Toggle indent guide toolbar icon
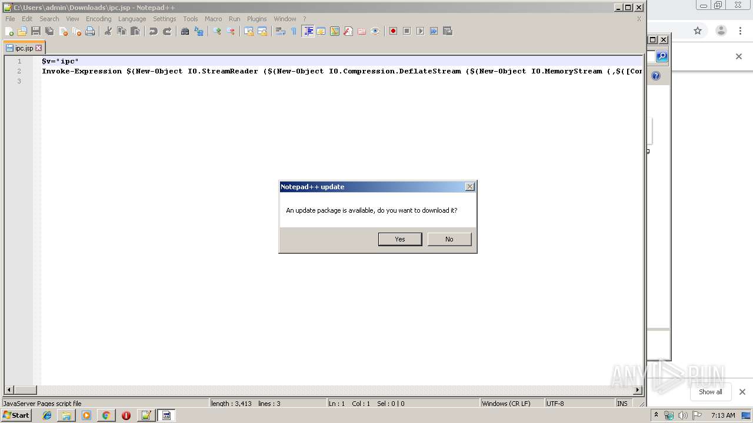 click(x=308, y=31)
